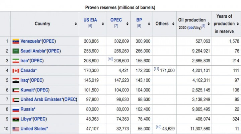Click the United Arab Emirates flag icon
The image size is (241, 134).
(x=16, y=100)
